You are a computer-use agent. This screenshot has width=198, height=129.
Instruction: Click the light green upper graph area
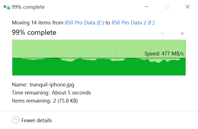(x=76, y=48)
